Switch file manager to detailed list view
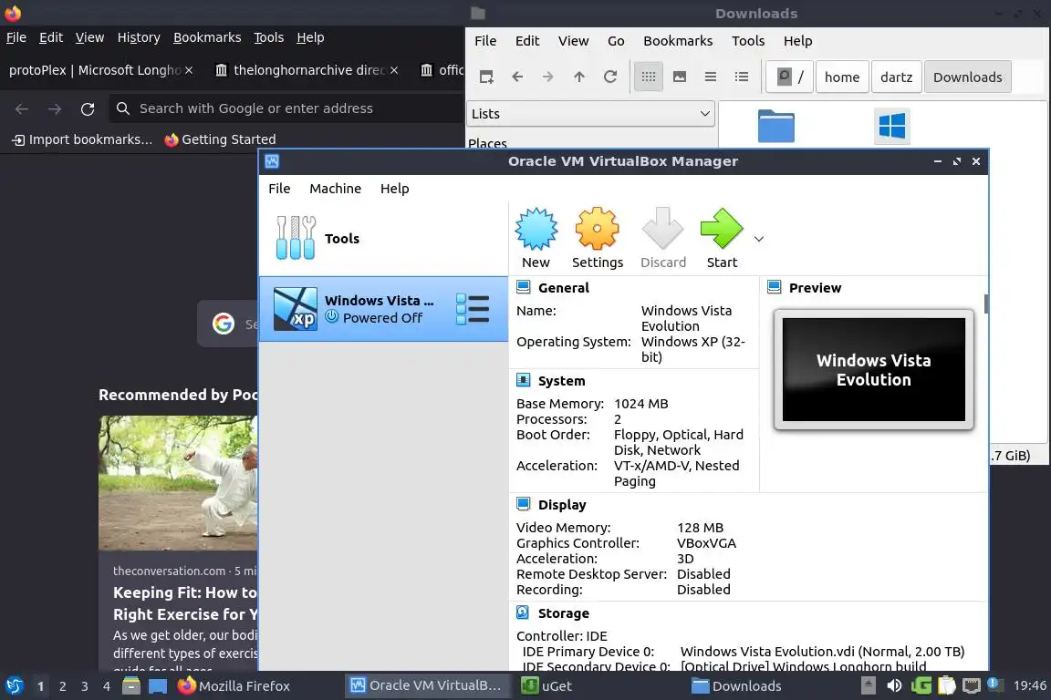This screenshot has height=700, width=1051. [x=742, y=77]
